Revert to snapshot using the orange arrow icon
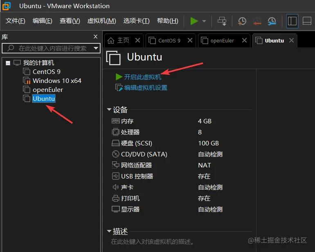 [x=257, y=21]
